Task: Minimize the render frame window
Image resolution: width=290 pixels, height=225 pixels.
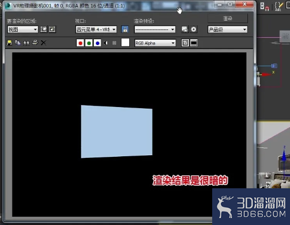Action: (x=220, y=4)
